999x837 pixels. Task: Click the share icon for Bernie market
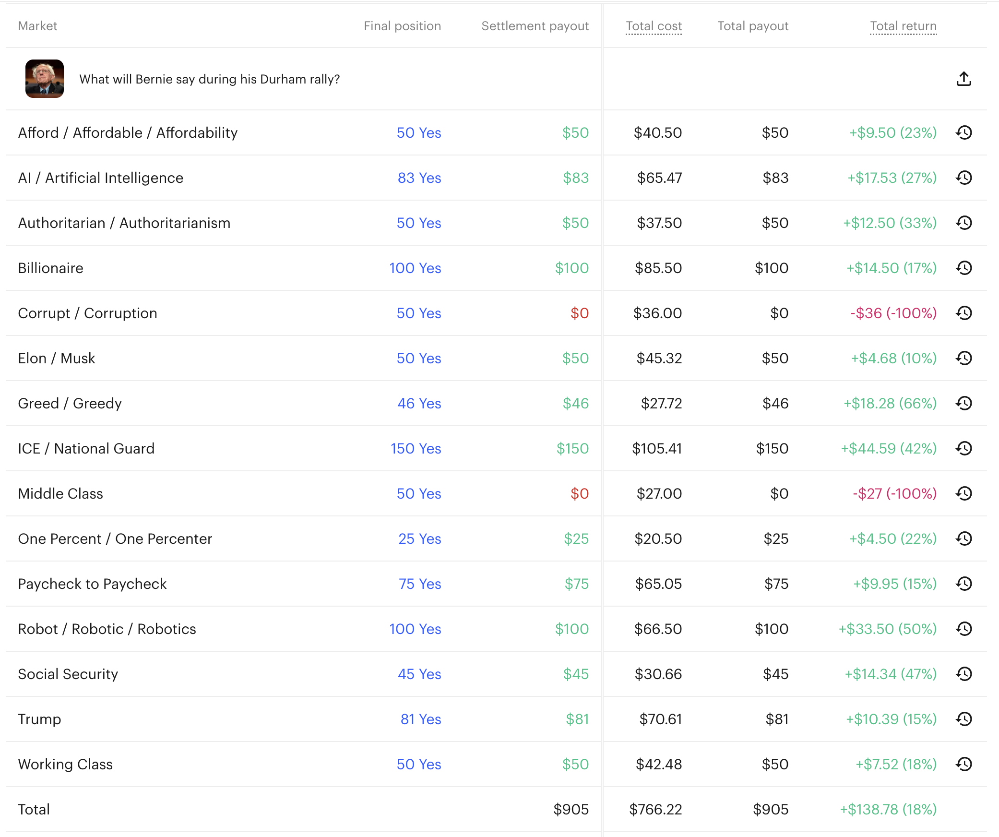(x=963, y=79)
